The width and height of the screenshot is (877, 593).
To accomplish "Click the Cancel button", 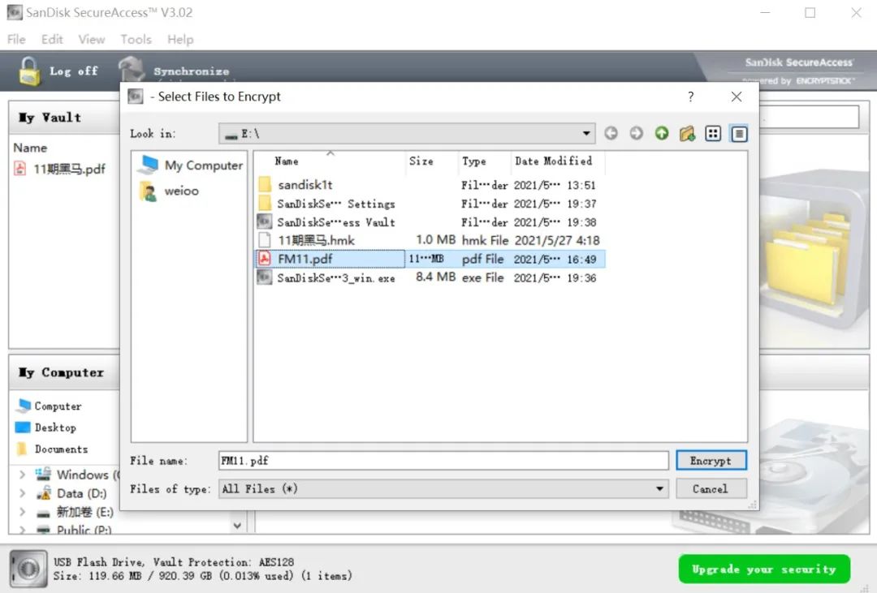I will (x=711, y=489).
